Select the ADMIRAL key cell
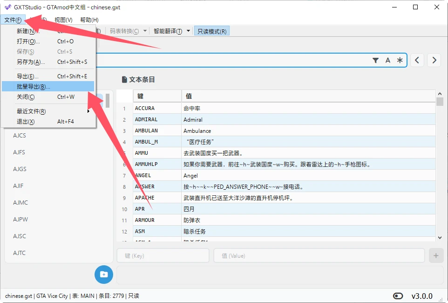The height and width of the screenshot is (303, 448). pos(157,119)
